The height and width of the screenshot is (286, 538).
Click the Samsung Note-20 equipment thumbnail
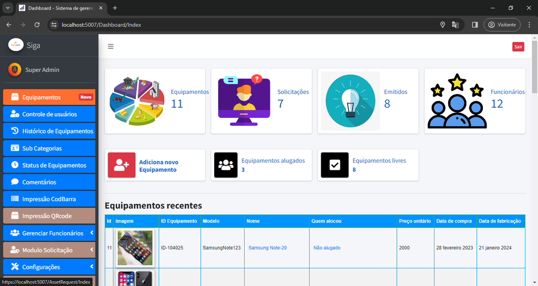[135, 247]
